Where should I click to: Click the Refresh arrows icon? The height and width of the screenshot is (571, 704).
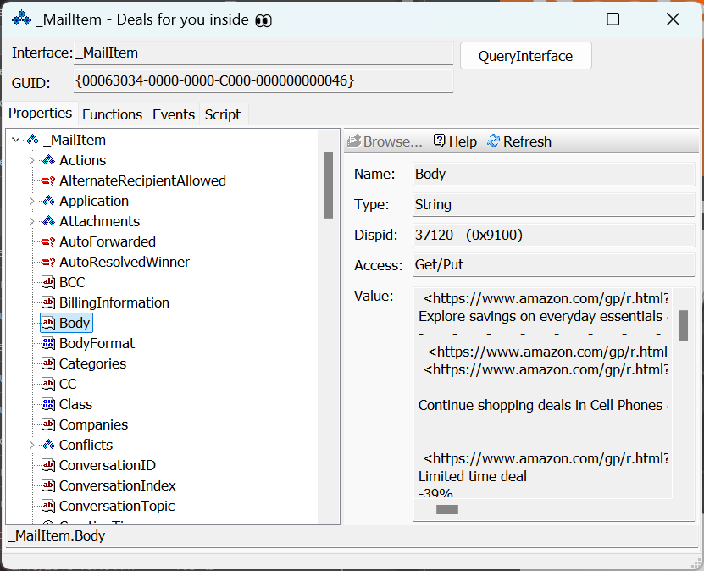tap(493, 141)
